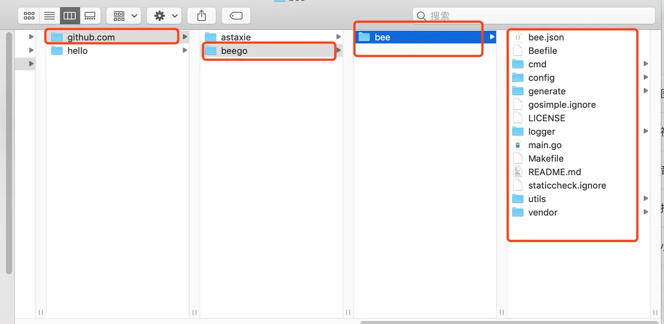Viewport: 664px width, 324px height.
Task: Select the LICENSE file icon
Action: (518, 118)
